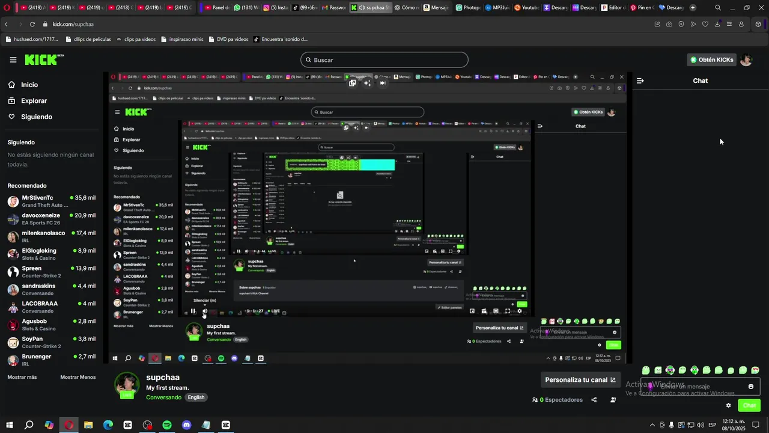Open the clips pa videos bookmark
Screen dimensions: 769x433
(x=136, y=39)
